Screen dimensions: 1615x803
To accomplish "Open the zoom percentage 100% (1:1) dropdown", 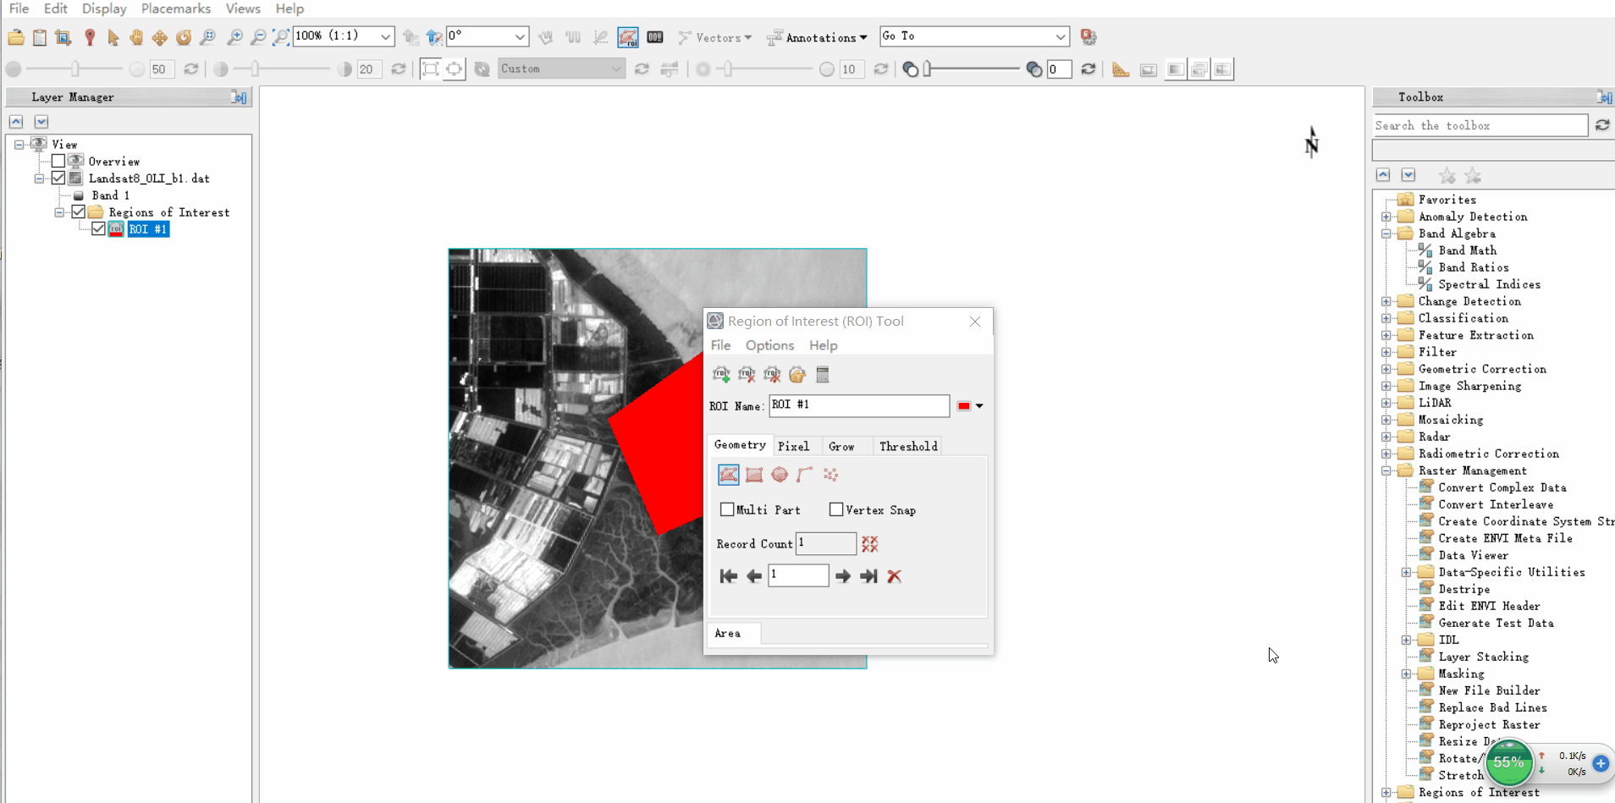I will tap(385, 36).
